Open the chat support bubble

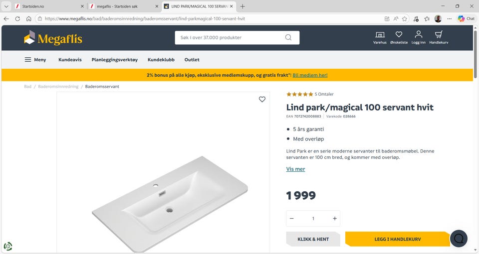coord(459,239)
